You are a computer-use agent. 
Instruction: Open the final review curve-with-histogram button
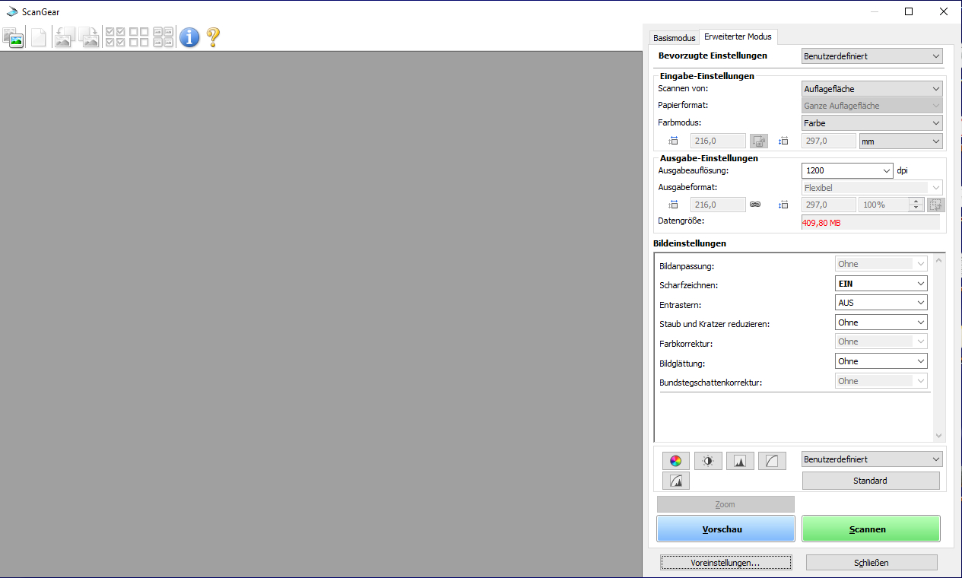coord(675,481)
